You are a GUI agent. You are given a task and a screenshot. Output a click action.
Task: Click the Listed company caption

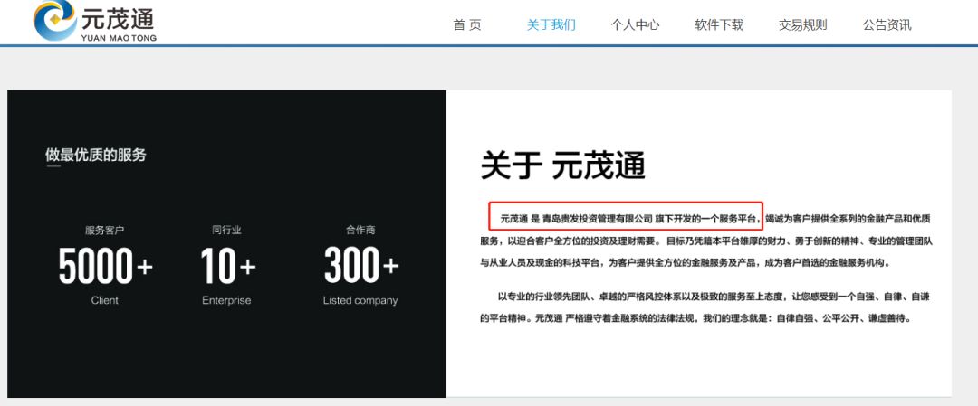[x=360, y=300]
